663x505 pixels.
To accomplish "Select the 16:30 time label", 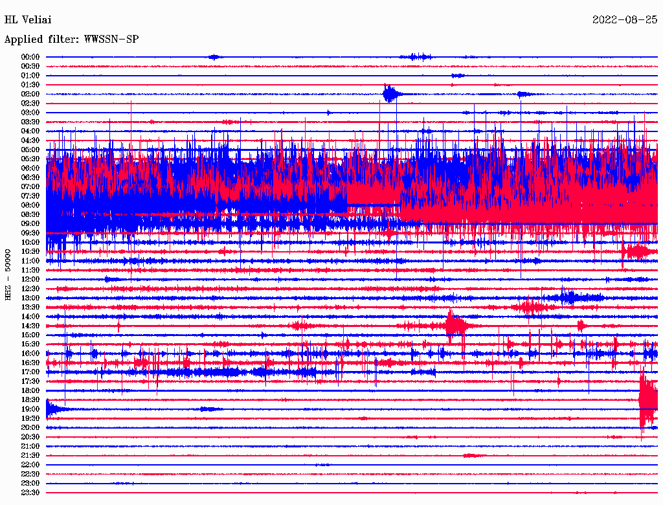I will pyautogui.click(x=30, y=363).
